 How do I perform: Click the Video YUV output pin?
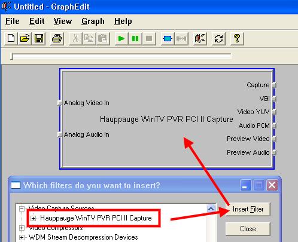[x=274, y=112]
